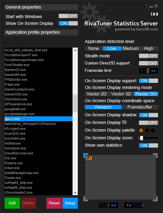Click the horizontal OSD position arrows
Screen dimensions: 163x213
113,205
